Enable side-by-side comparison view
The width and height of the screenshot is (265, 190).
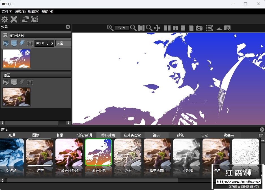[x=167, y=28]
